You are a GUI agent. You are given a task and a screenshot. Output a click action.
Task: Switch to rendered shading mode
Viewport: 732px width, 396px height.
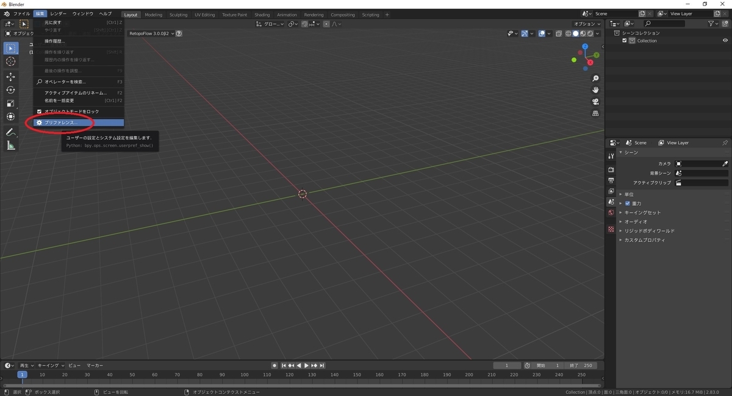click(589, 34)
